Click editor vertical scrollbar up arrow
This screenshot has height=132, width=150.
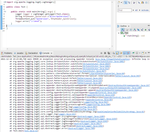pyautogui.click(x=112, y=2)
